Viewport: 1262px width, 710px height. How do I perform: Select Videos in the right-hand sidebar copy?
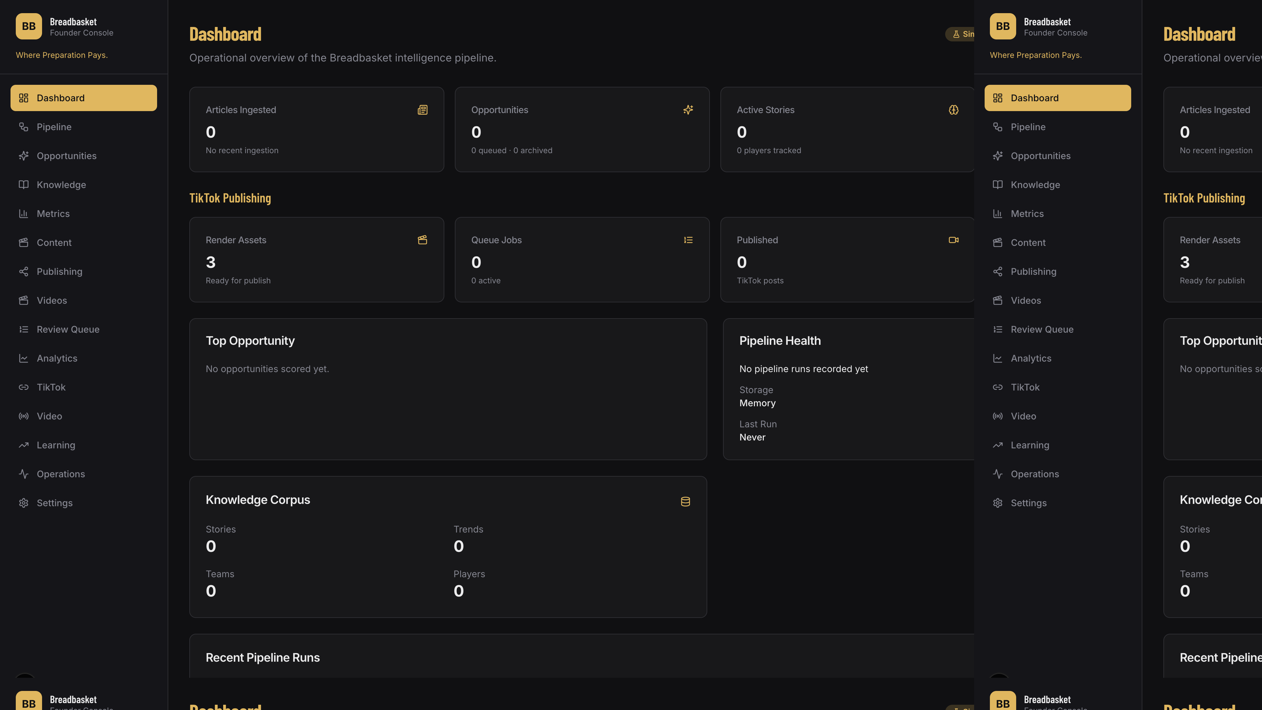pos(1058,300)
